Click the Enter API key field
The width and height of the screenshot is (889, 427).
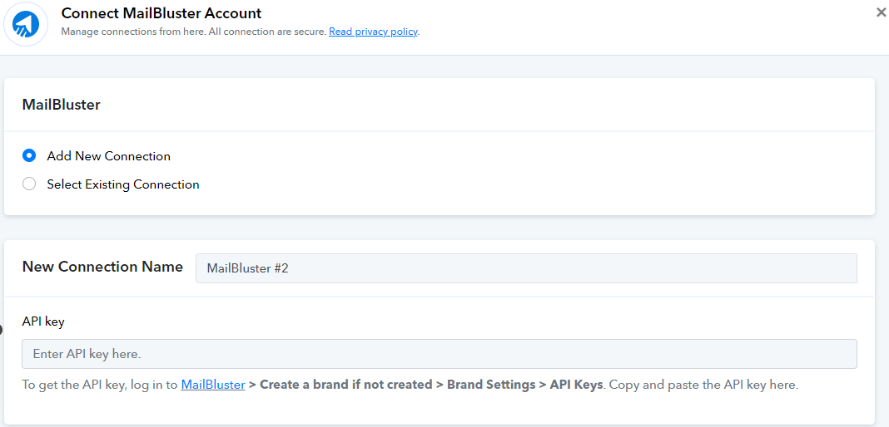click(440, 354)
